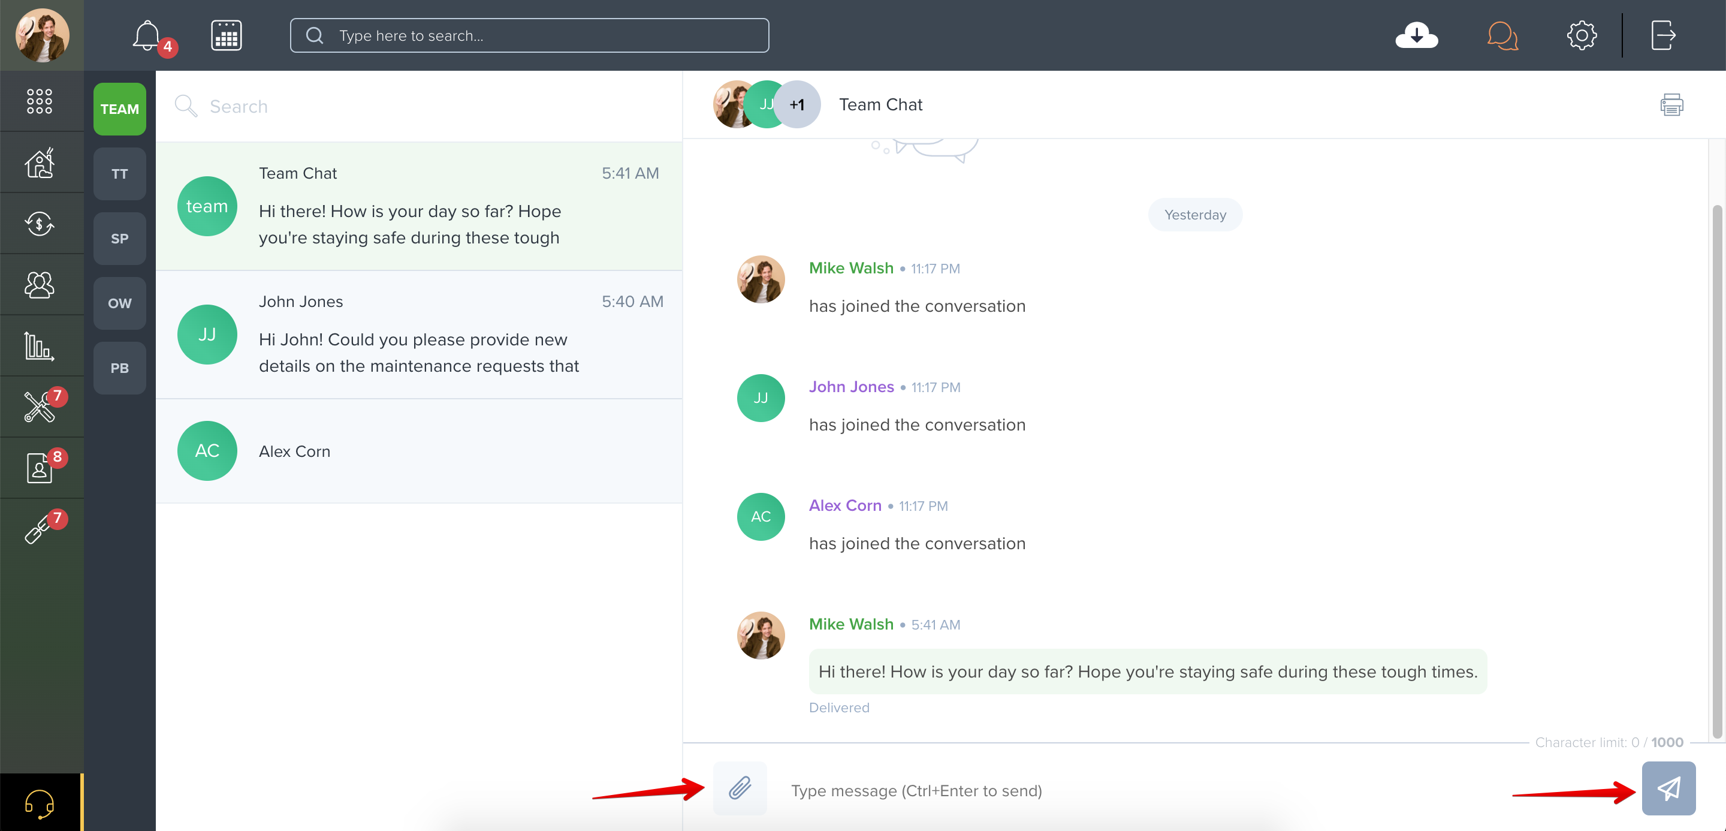The image size is (1726, 831).
Task: Click the logout icon
Action: point(1663,35)
